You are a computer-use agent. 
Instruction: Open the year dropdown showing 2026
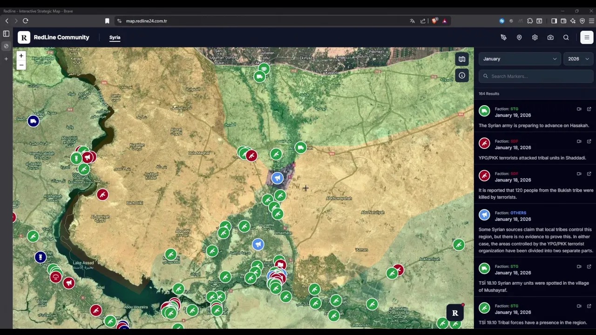coord(578,59)
